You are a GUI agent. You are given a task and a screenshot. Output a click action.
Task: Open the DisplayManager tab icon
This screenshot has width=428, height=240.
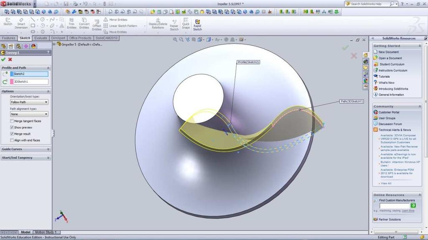coord(33,46)
